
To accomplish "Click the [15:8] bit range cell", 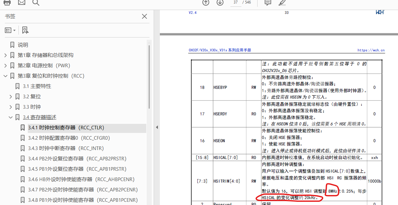I will coord(202,158).
